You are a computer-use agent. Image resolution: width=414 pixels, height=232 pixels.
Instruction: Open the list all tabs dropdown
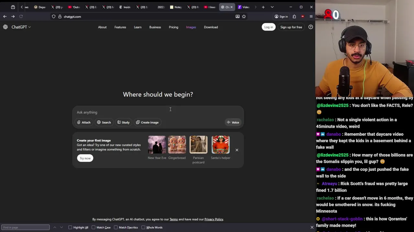click(272, 7)
